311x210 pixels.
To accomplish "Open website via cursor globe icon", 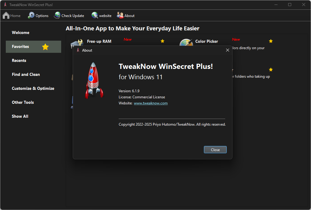I will pos(95,15).
